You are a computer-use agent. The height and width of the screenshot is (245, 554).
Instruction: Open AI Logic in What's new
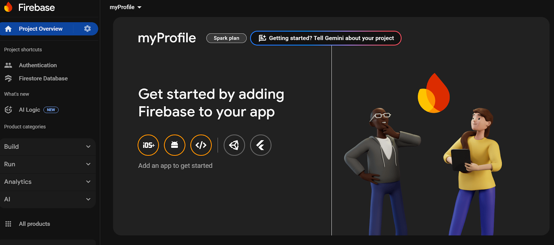click(29, 110)
